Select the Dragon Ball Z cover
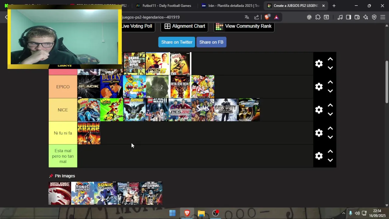 [x=203, y=87]
